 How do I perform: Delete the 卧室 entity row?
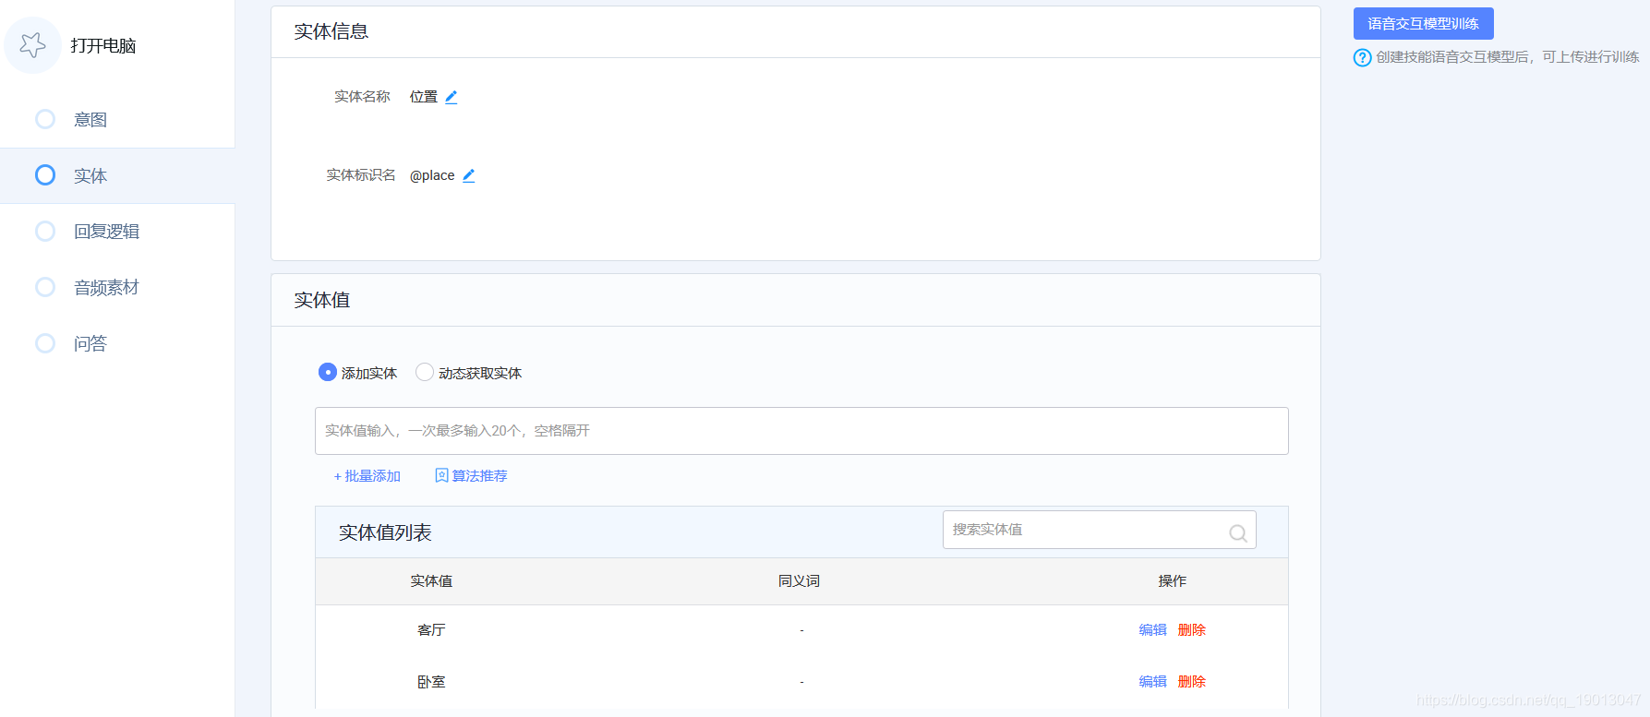point(1192,682)
